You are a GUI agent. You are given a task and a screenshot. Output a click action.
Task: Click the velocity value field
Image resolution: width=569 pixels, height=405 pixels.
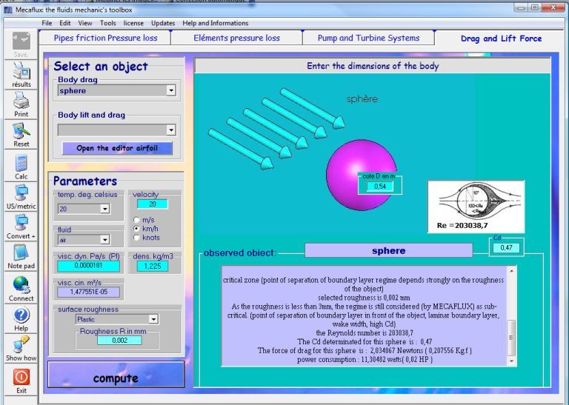(153, 204)
